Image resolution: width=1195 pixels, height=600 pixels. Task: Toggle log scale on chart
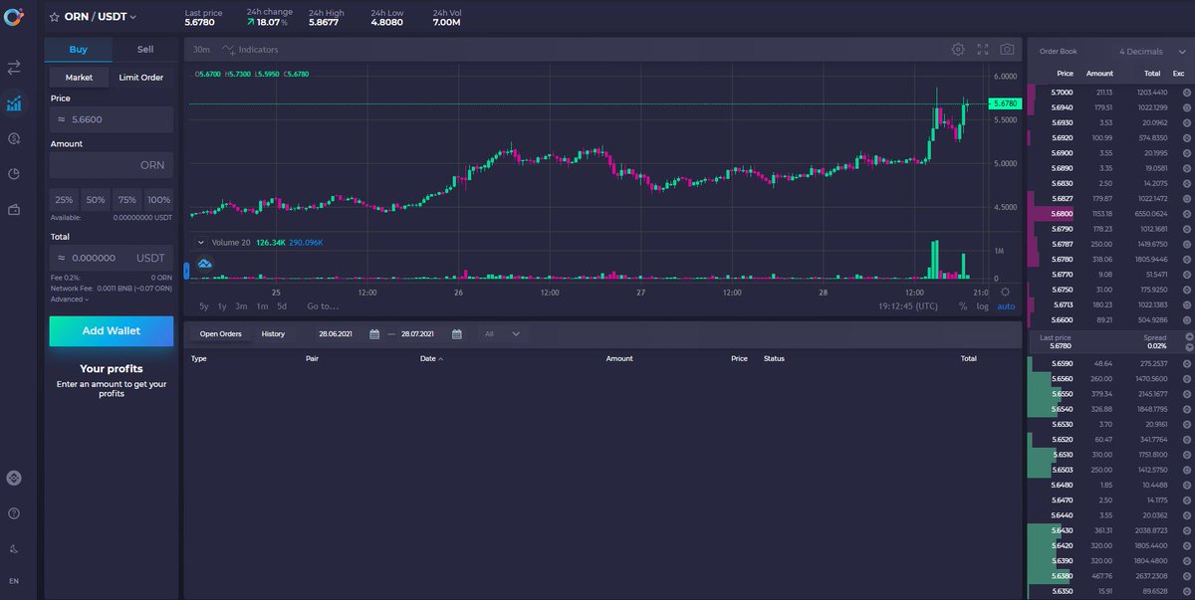pyautogui.click(x=983, y=306)
